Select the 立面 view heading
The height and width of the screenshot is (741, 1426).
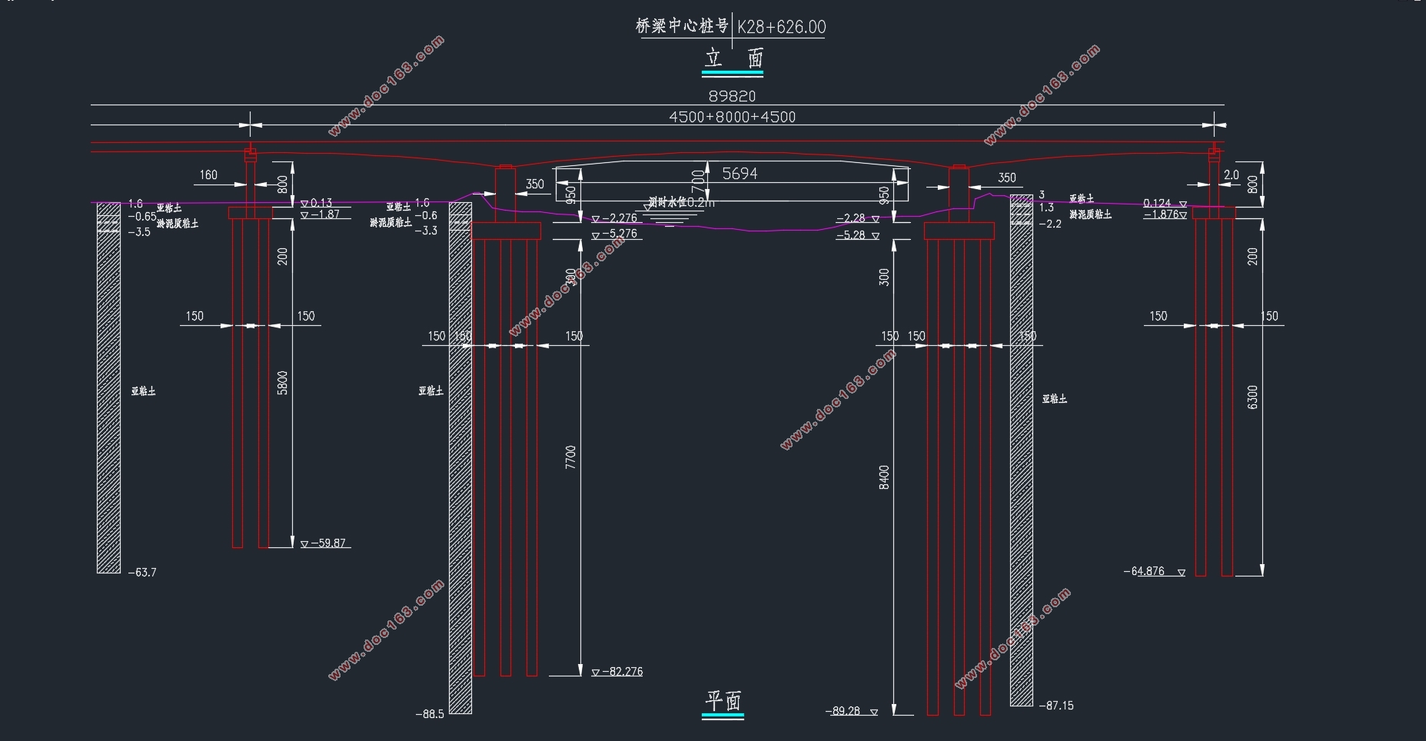(x=734, y=58)
